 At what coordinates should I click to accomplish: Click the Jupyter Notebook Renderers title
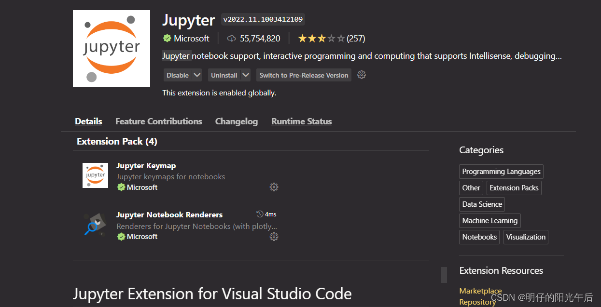point(169,215)
